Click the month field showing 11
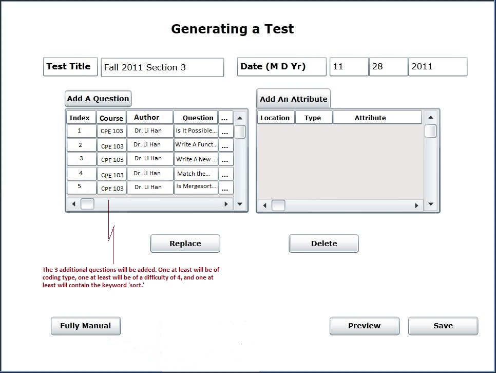 (x=349, y=67)
